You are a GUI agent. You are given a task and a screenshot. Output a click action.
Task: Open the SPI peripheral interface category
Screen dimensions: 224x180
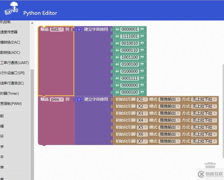tap(12, 73)
